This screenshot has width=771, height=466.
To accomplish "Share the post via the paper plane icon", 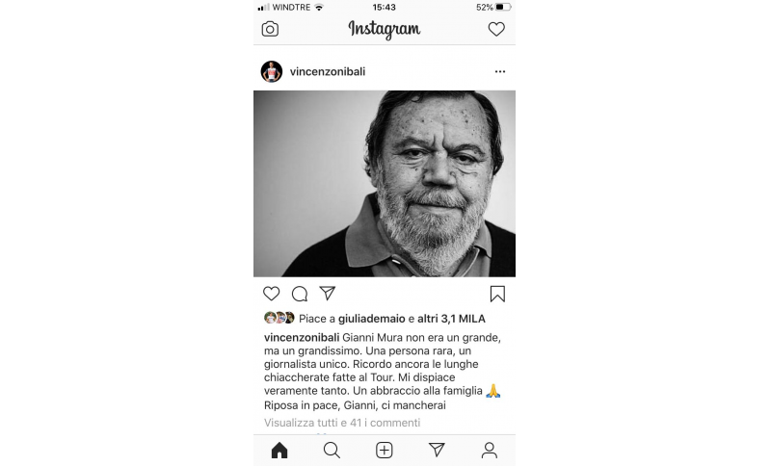I will coord(328,293).
